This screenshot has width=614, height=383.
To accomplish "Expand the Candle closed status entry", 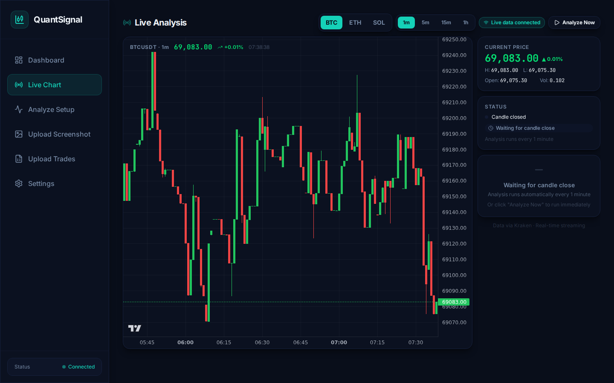I will click(509, 117).
